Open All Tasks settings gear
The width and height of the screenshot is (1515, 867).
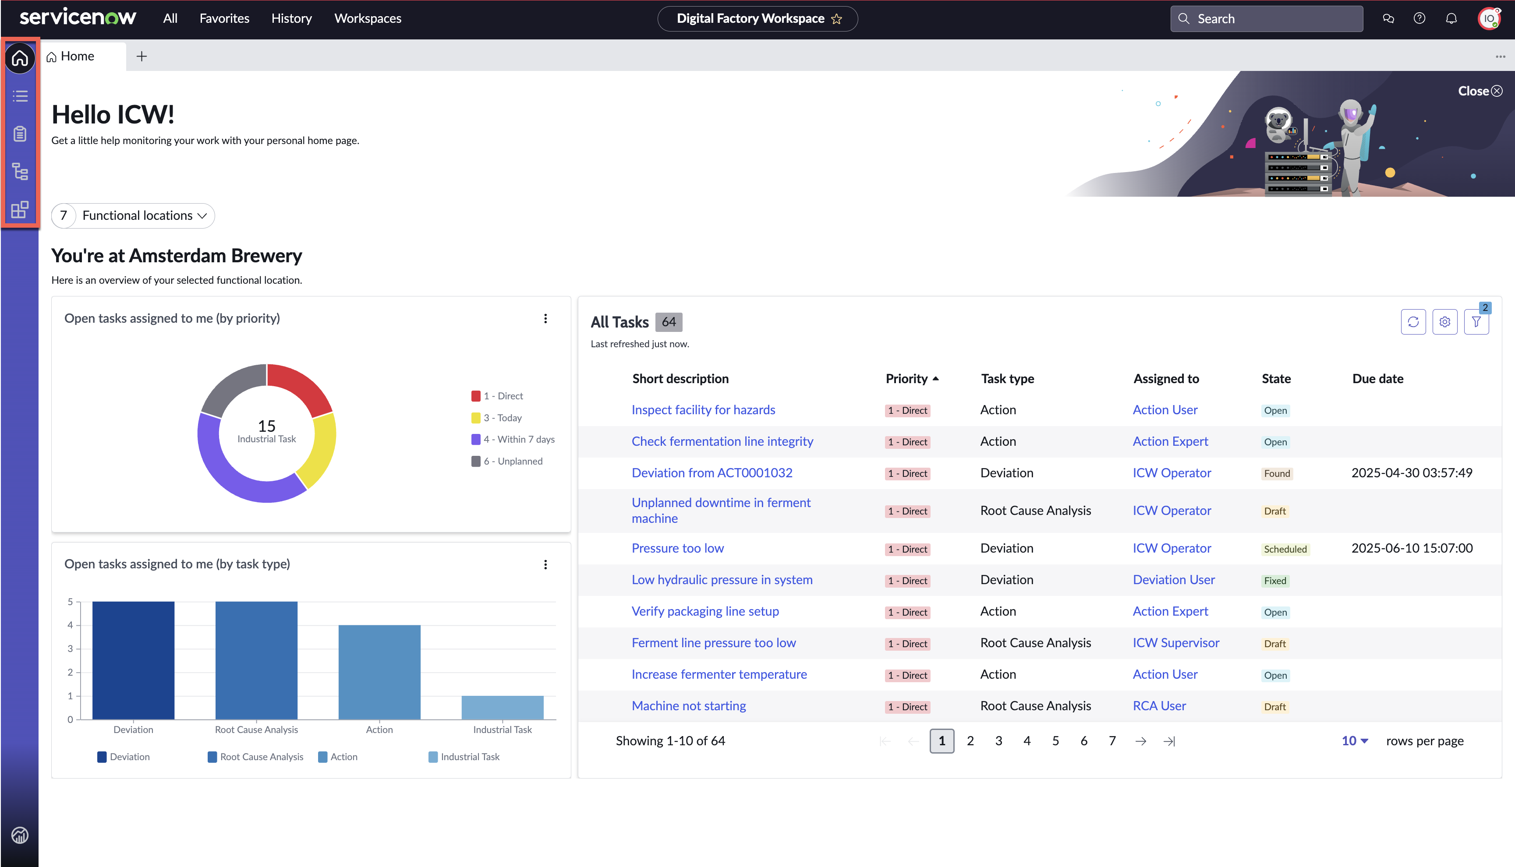tap(1445, 321)
